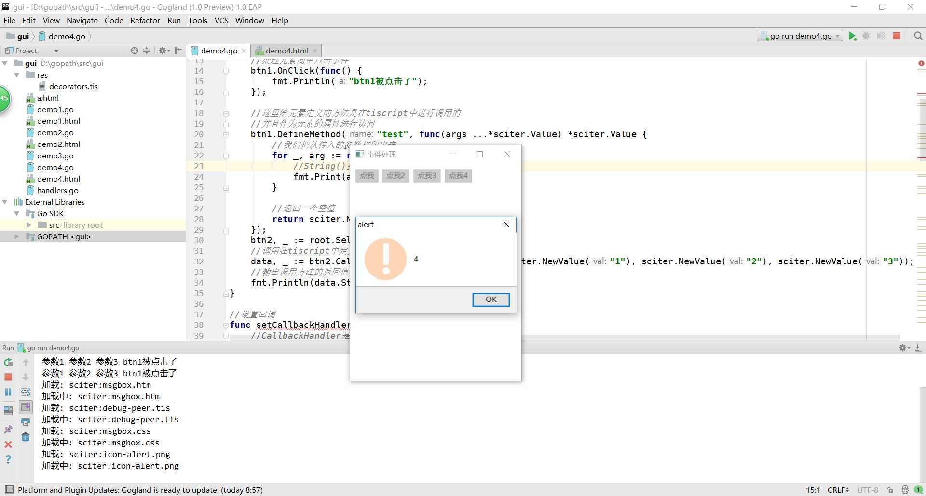926x496 pixels.
Task: Open Run panel settings gear
Action: pos(904,348)
